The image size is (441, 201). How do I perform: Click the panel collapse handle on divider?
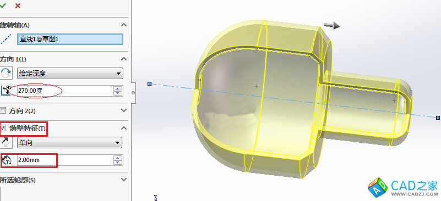click(x=133, y=93)
